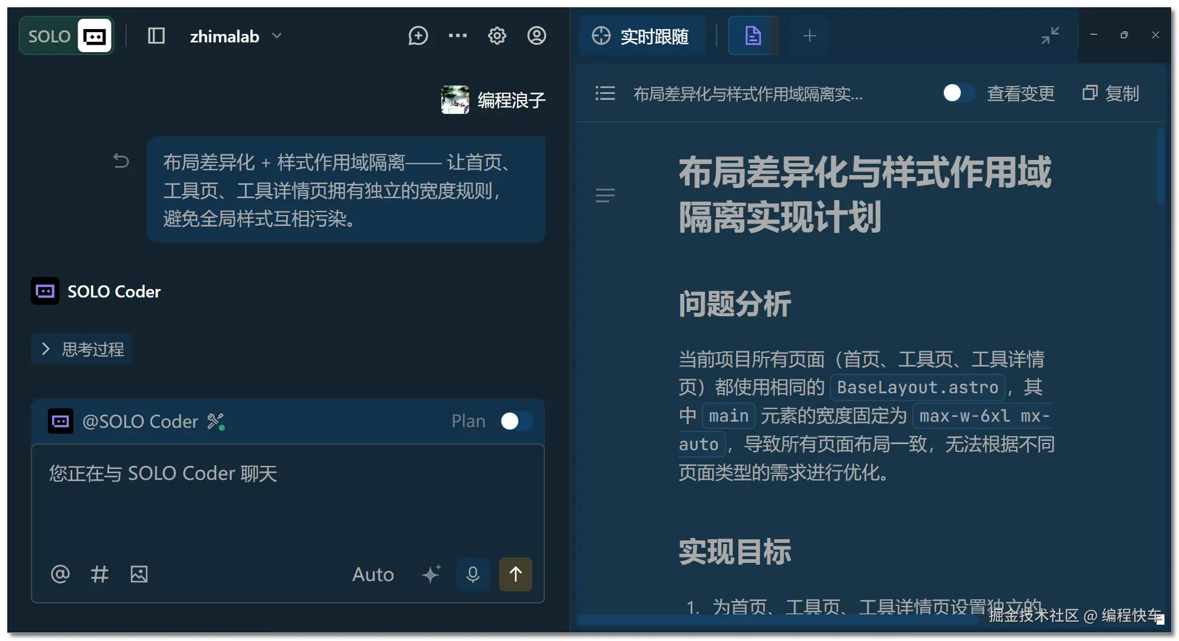
Task: Open the more options menu
Action: pos(458,35)
